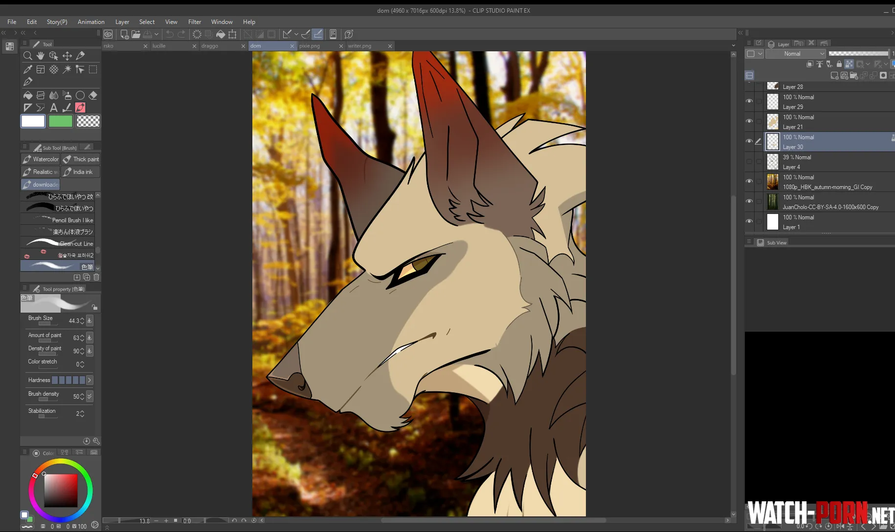895x532 pixels.
Task: Select the Eraser tool
Action: coord(93,95)
